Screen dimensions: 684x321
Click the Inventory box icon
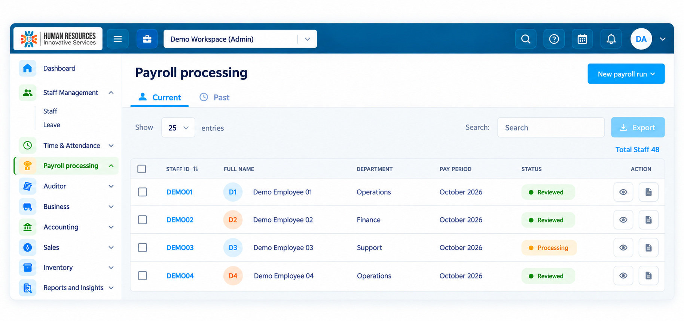coord(28,268)
